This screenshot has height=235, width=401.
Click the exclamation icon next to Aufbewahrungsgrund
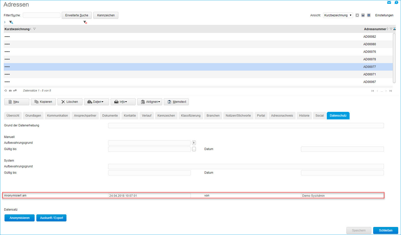pos(194,143)
